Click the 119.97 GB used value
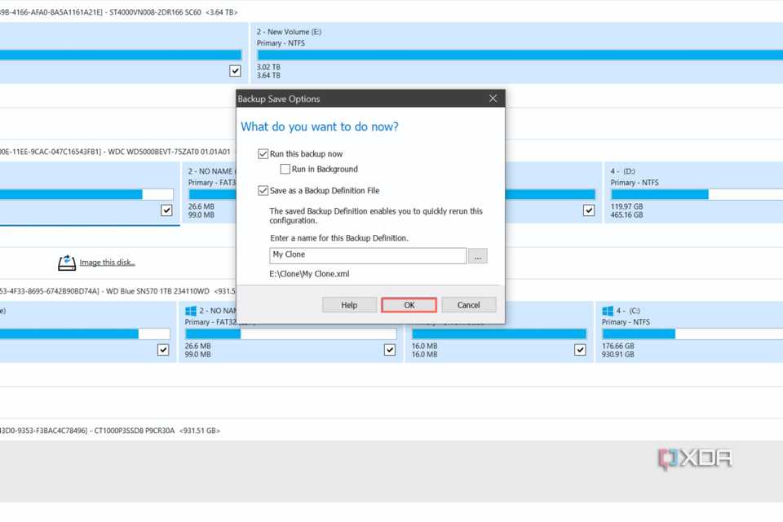Image resolution: width=783 pixels, height=522 pixels. click(x=626, y=206)
